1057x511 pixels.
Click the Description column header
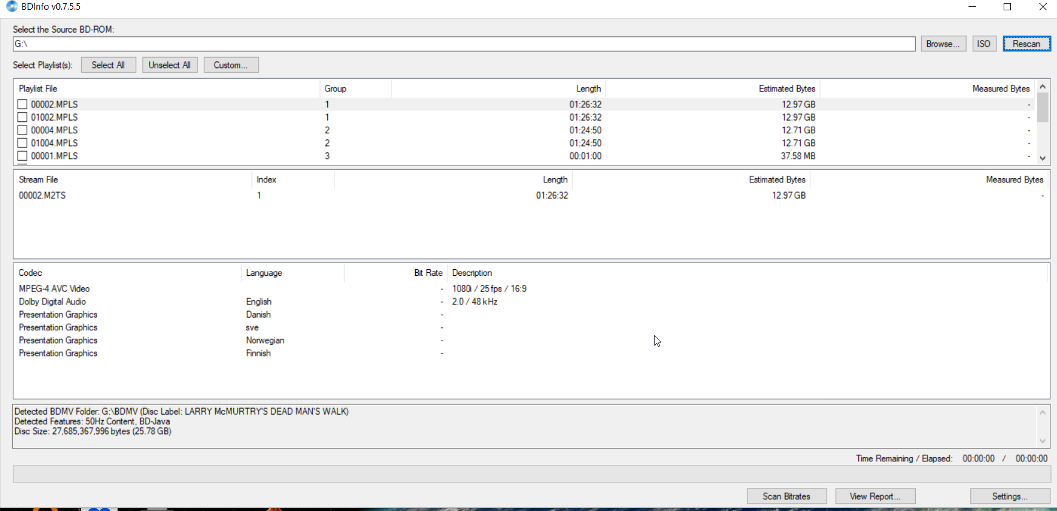point(747,273)
